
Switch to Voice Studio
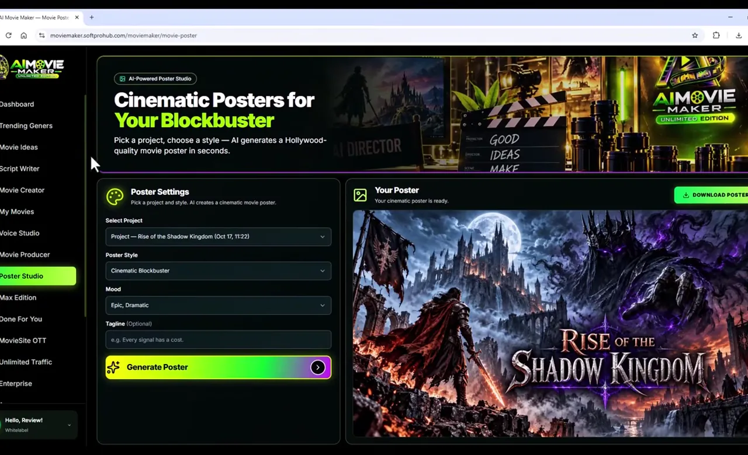click(20, 233)
